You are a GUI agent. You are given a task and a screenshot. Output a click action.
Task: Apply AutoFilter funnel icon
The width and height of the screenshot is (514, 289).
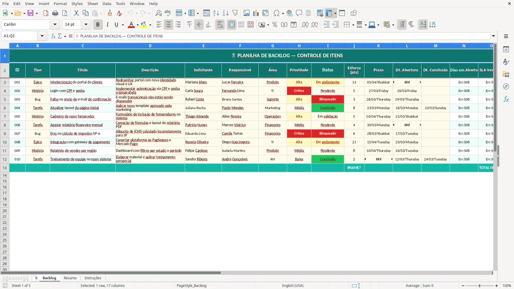[x=235, y=13]
